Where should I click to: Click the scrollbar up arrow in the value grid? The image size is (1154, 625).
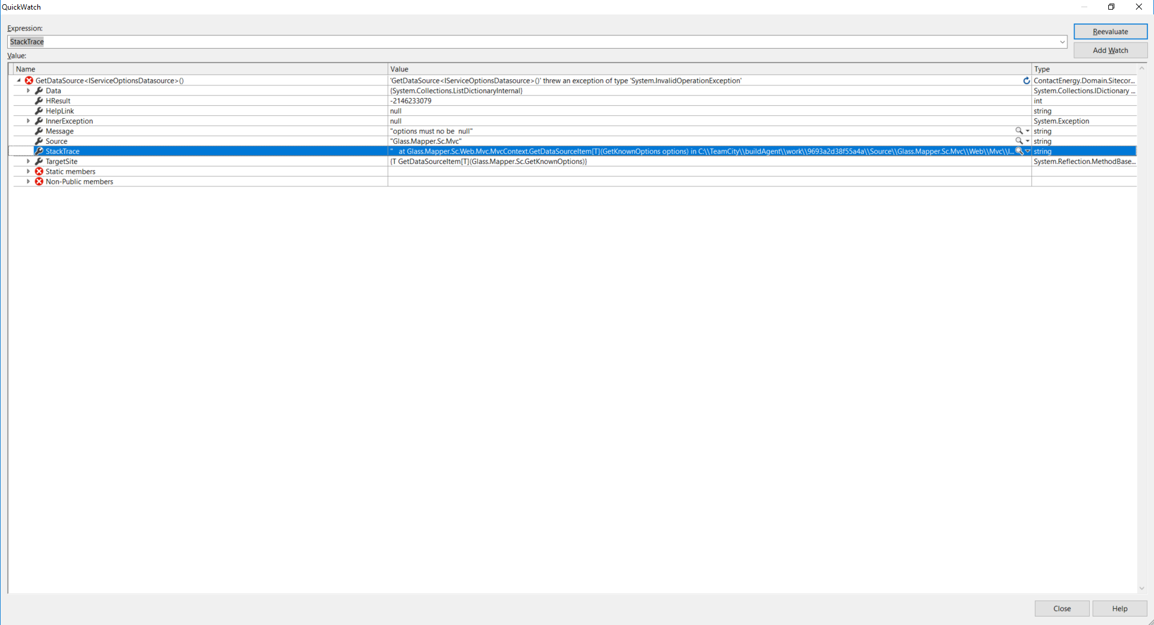point(1142,68)
